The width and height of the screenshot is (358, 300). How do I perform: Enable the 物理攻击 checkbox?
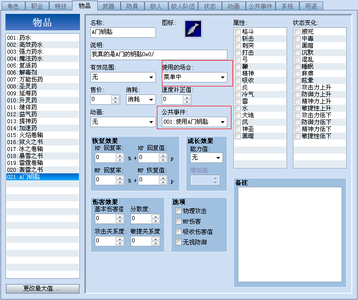tap(178, 211)
